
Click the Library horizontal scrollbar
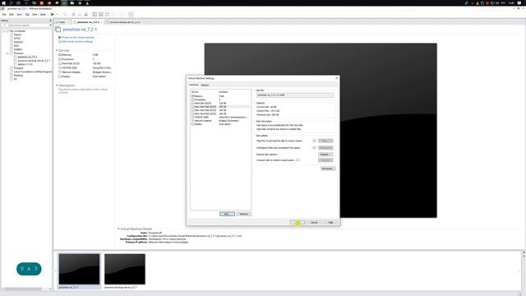pos(23,289)
